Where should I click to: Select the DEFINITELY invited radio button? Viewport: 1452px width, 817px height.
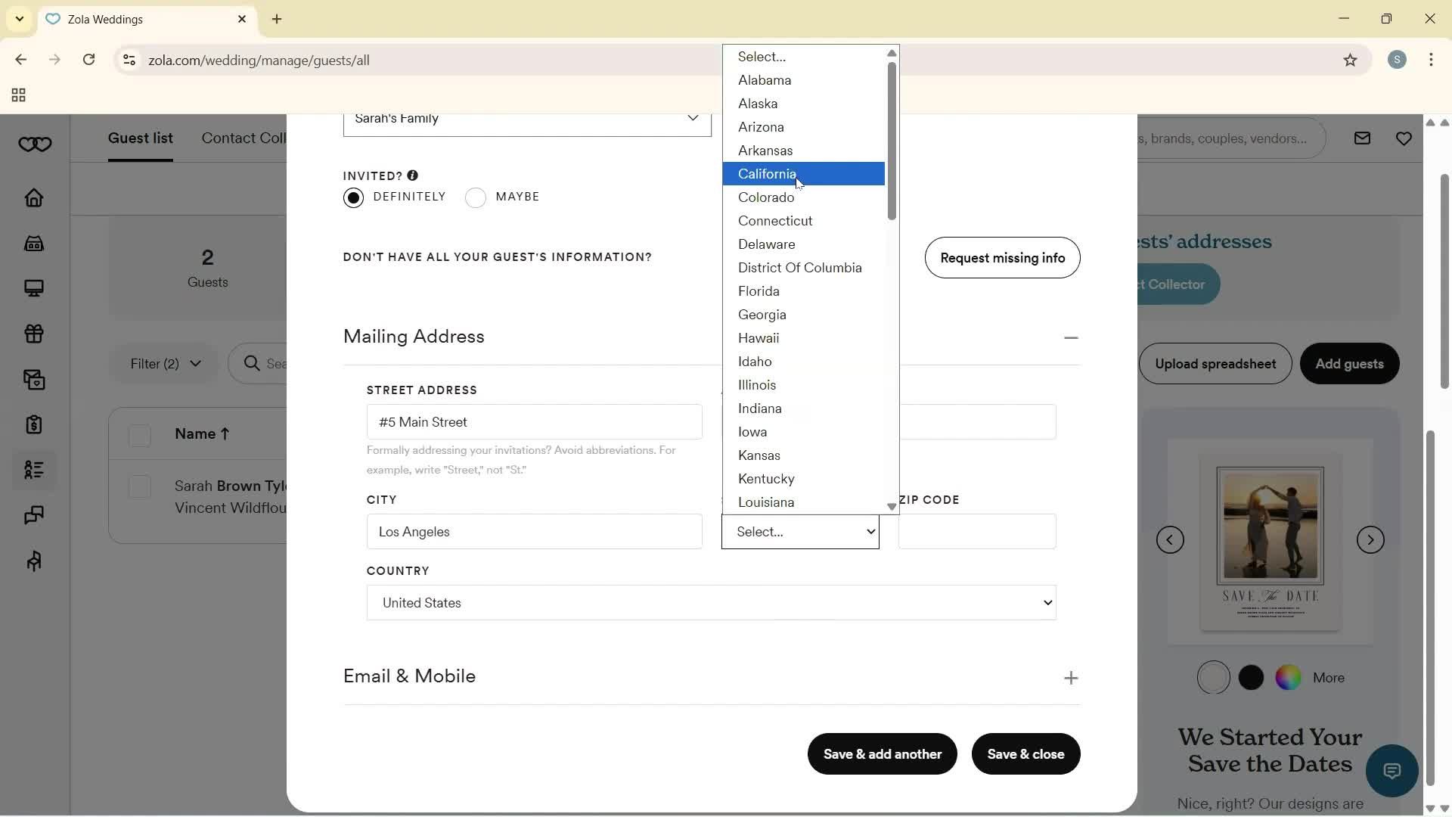353,197
